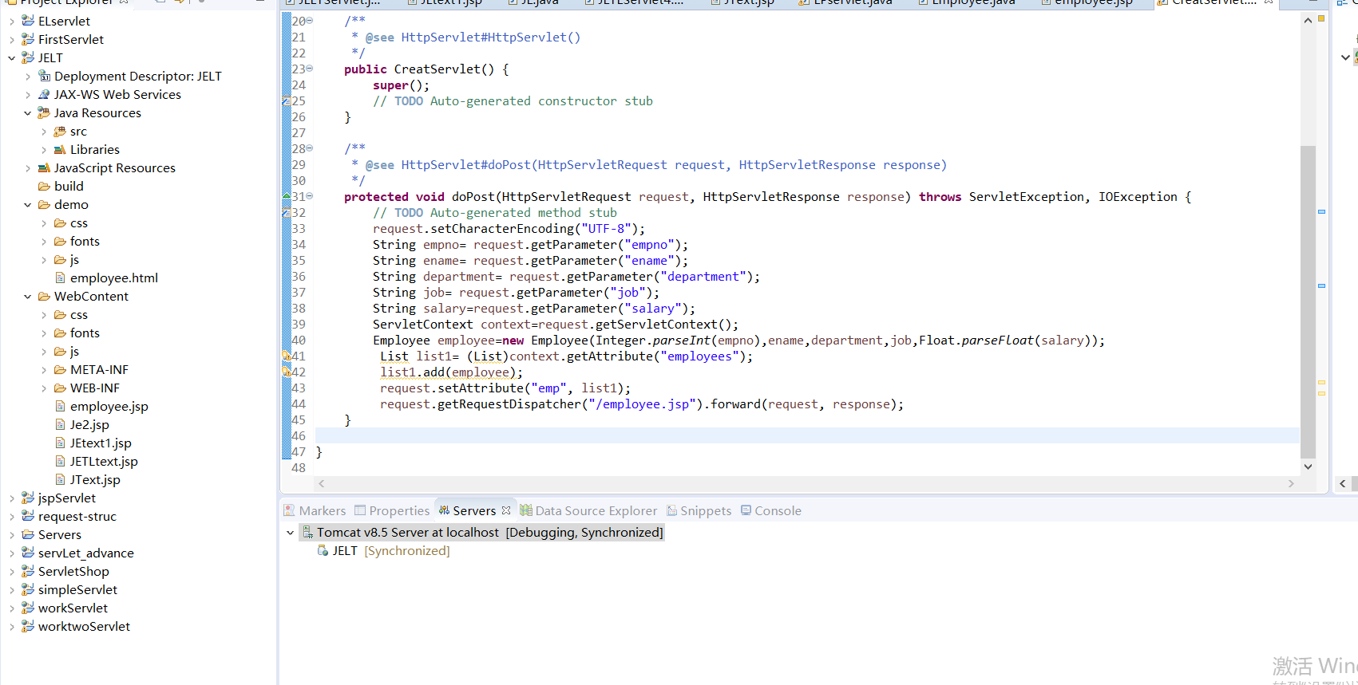
Task: Close the Servers view tab
Action: 506,510
